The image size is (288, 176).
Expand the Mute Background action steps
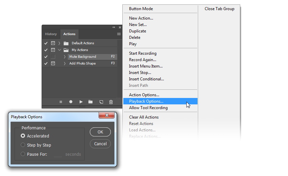(64, 57)
